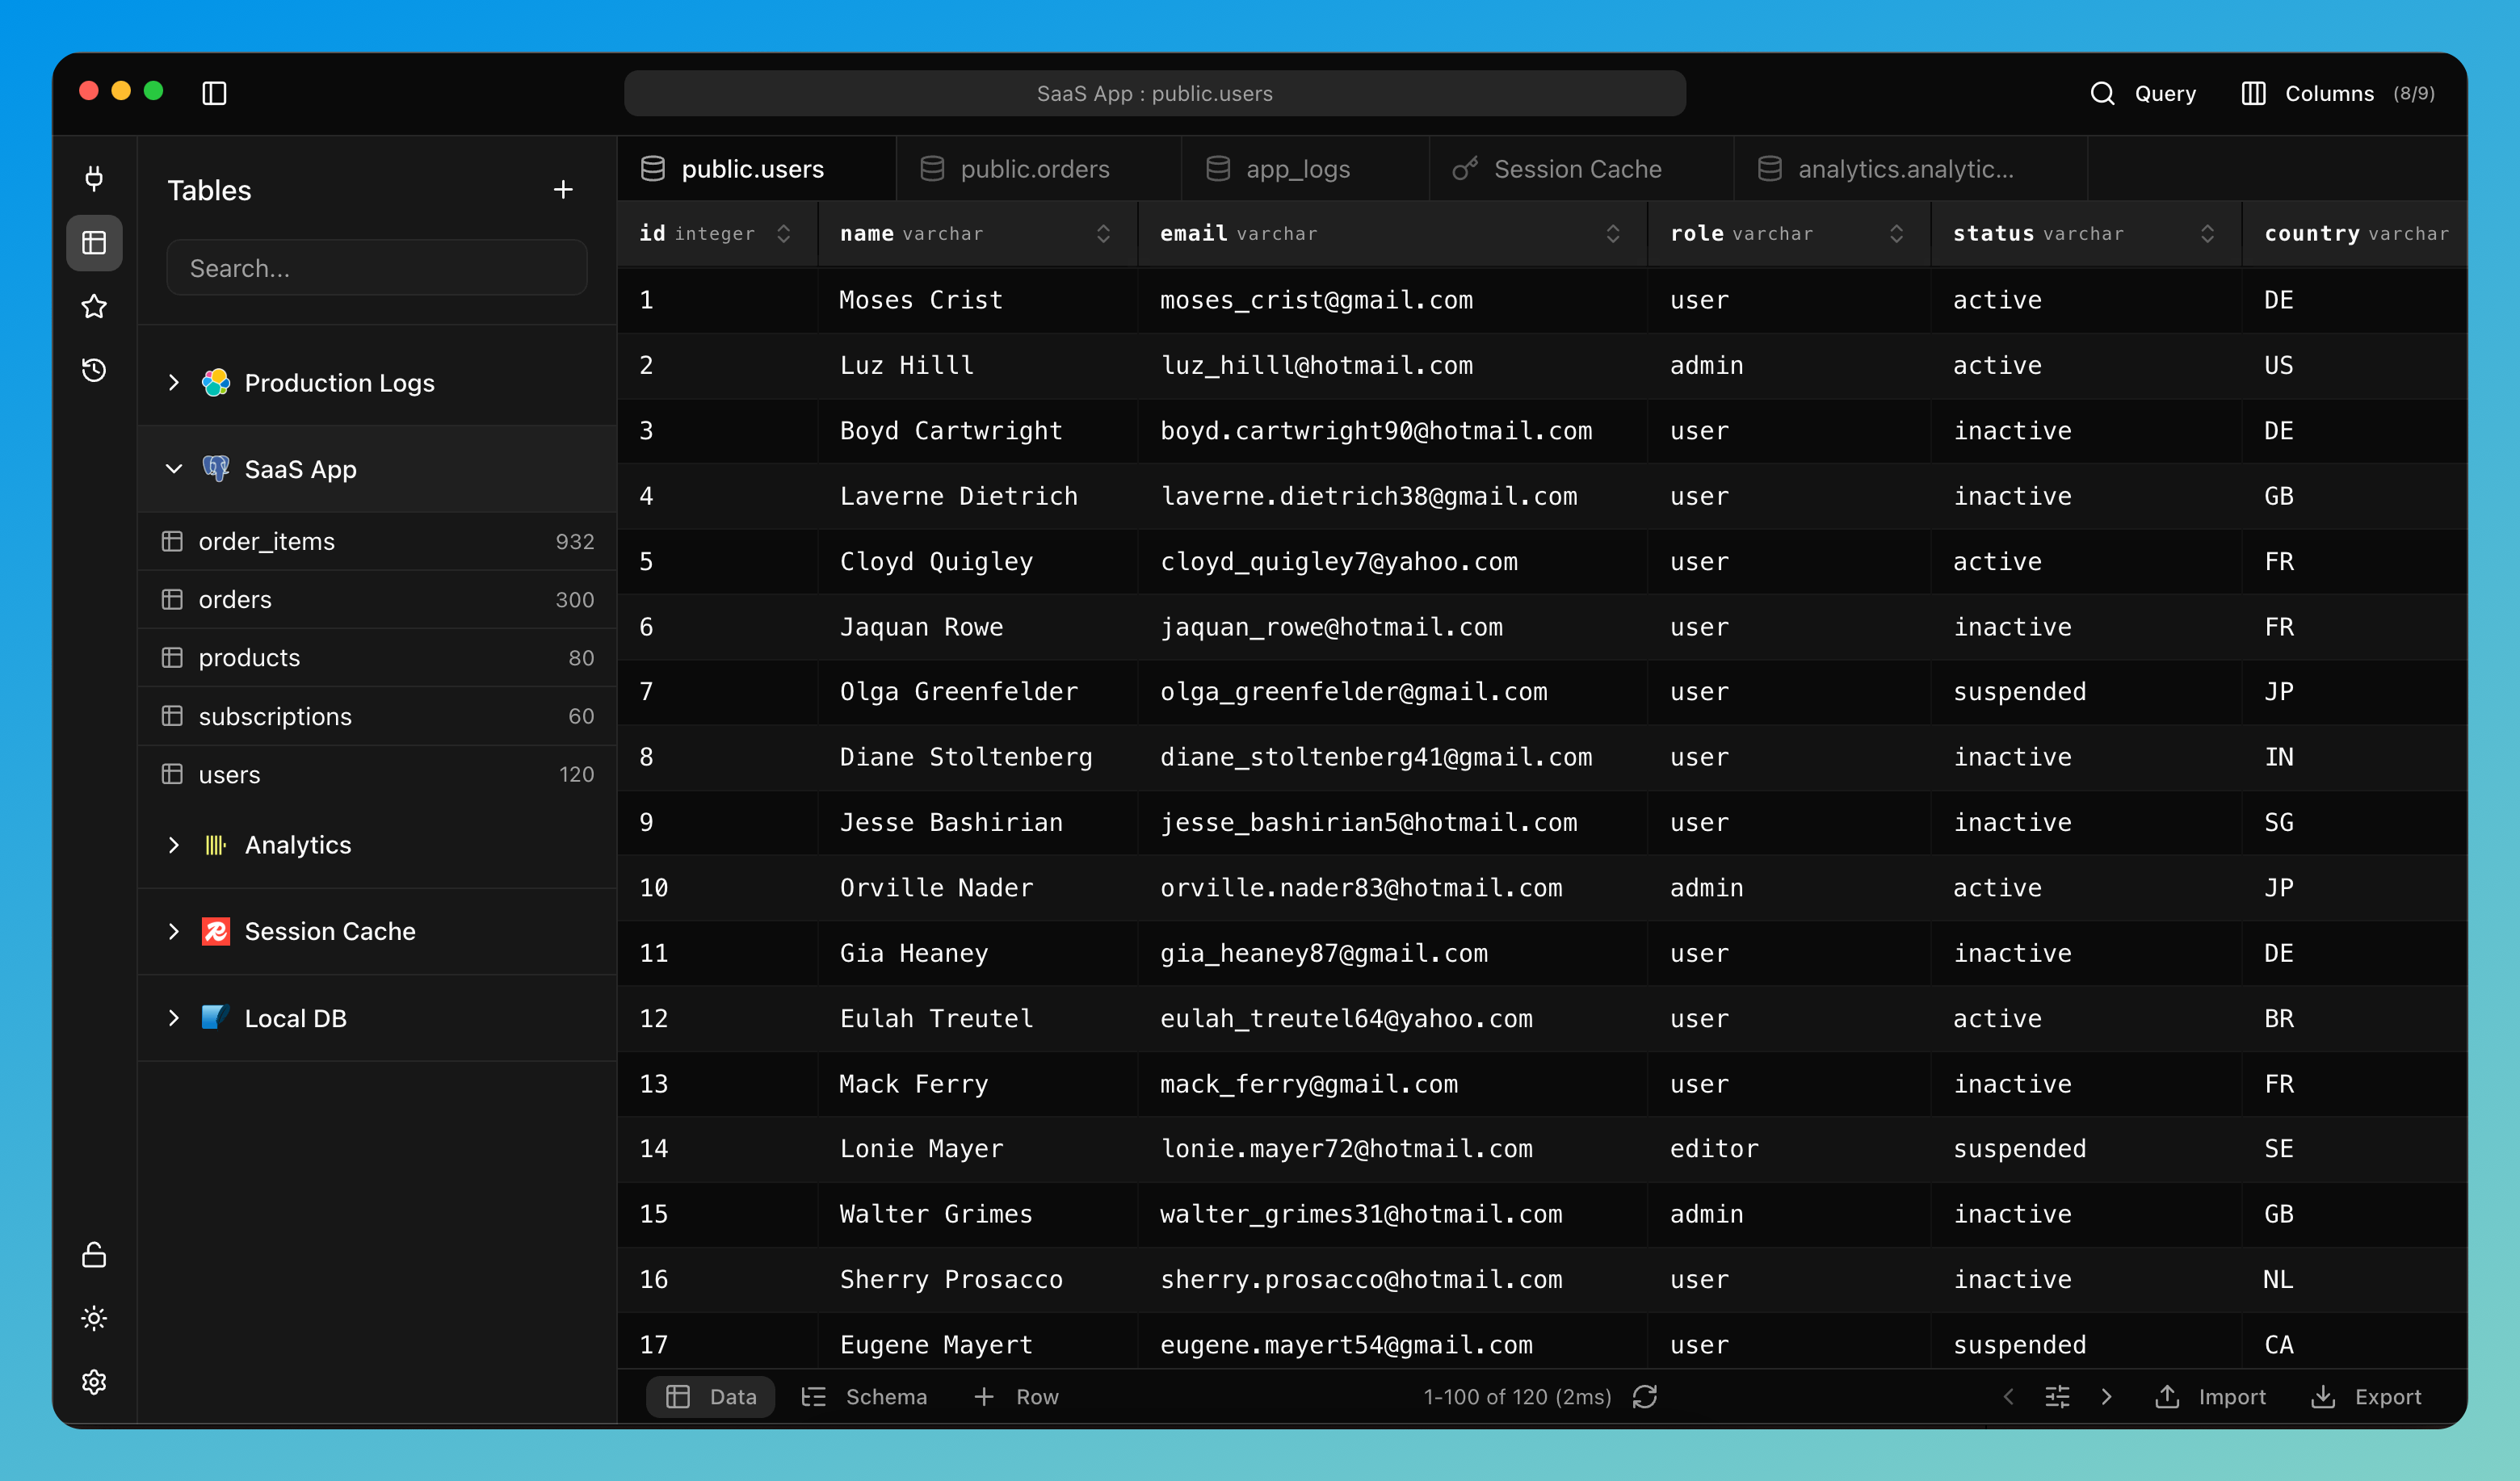
Task: Refresh the query results
Action: click(x=1645, y=1396)
